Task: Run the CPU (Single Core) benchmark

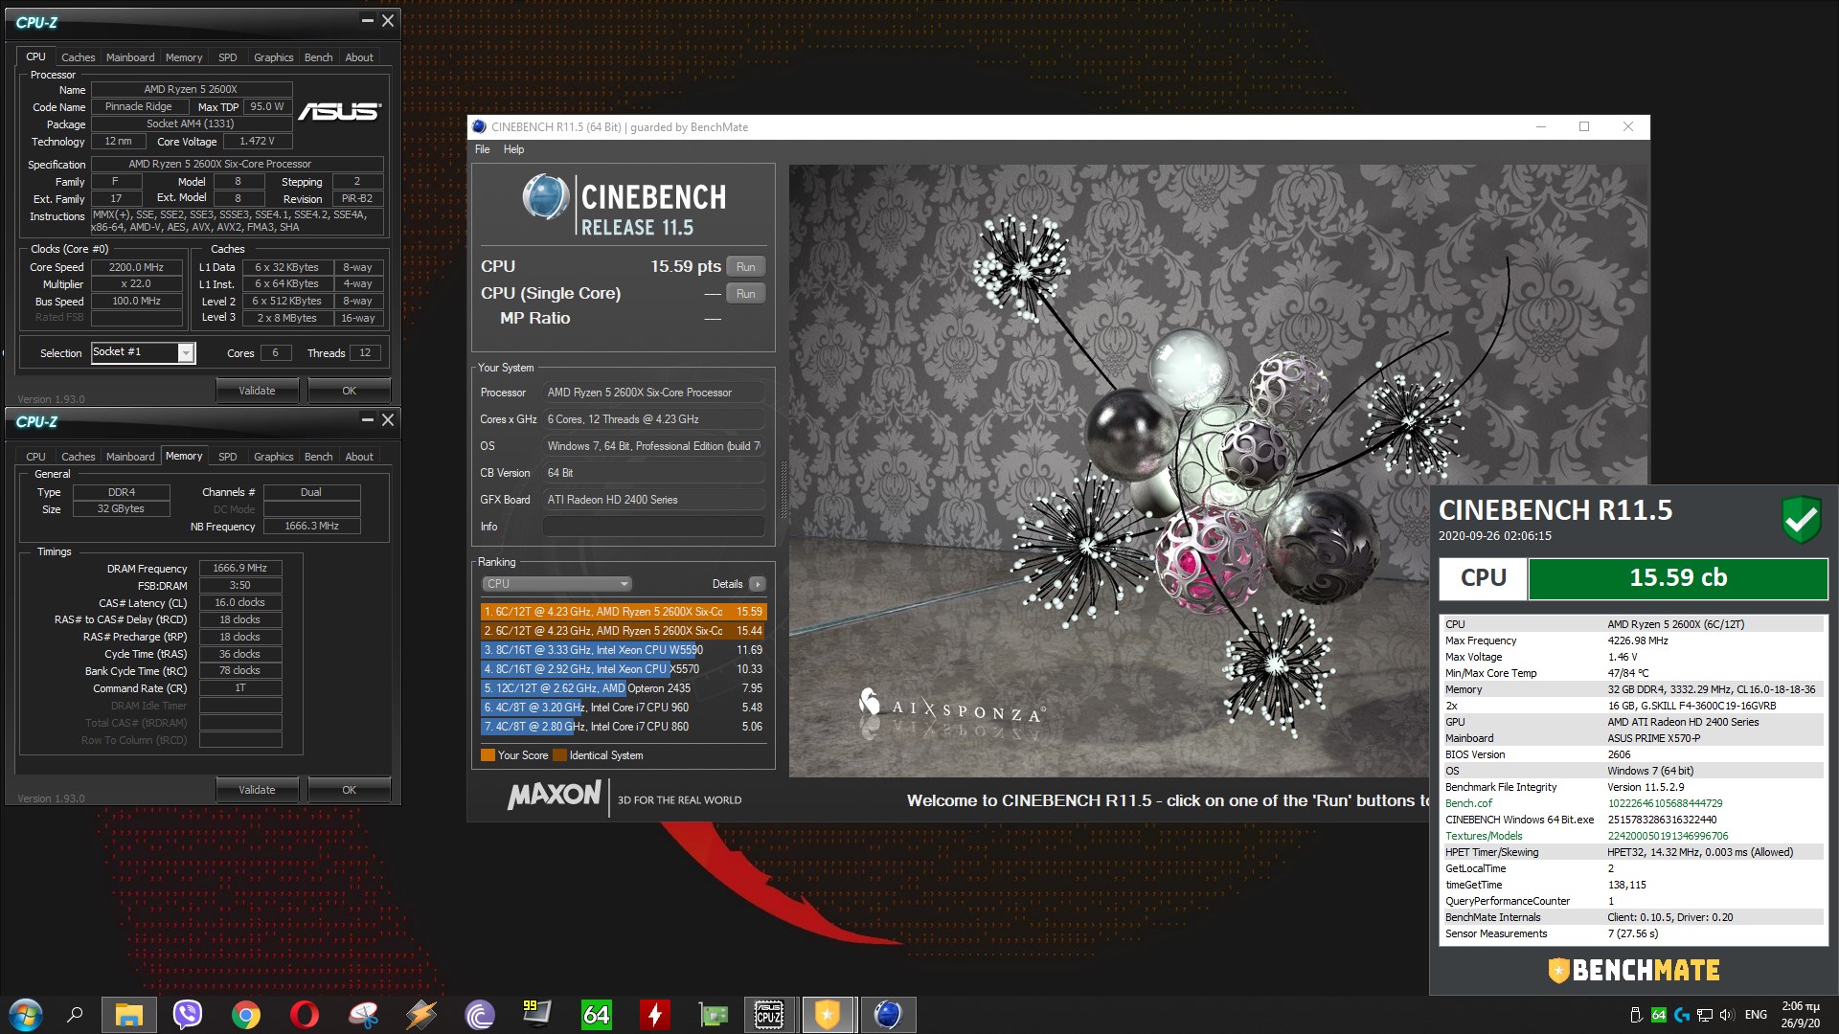Action: point(745,294)
